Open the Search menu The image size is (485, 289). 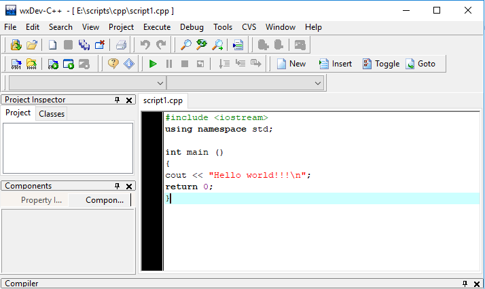[x=60, y=27]
